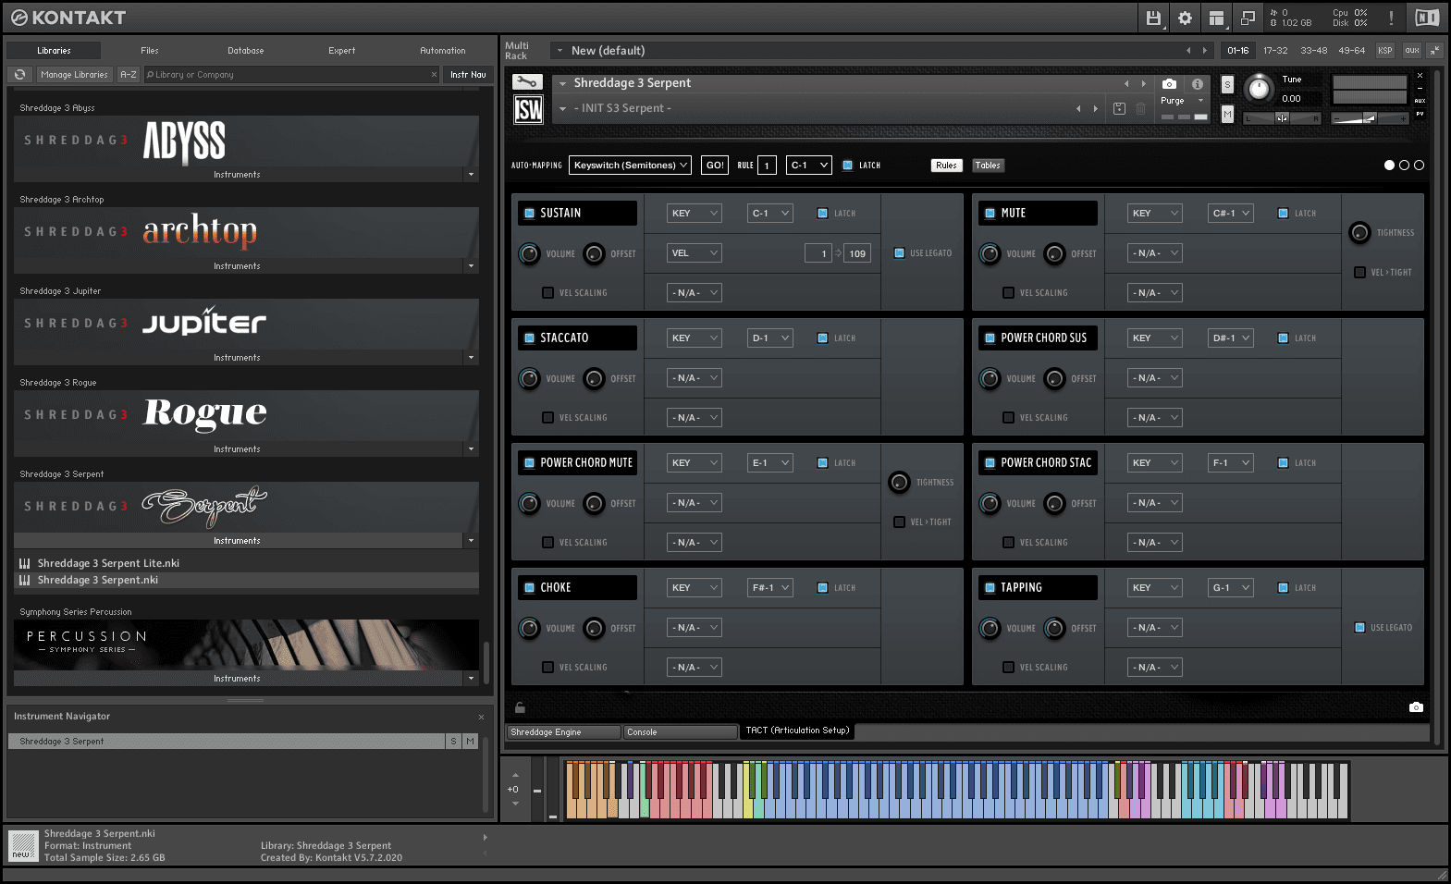
Task: Switch to the Expert tab
Action: tap(342, 51)
